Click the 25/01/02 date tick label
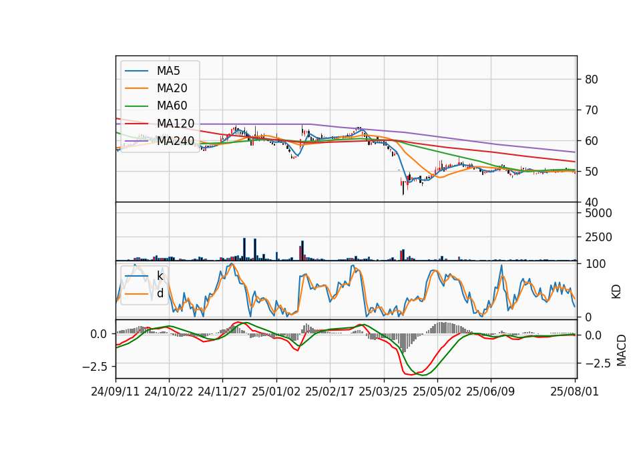 (x=276, y=392)
